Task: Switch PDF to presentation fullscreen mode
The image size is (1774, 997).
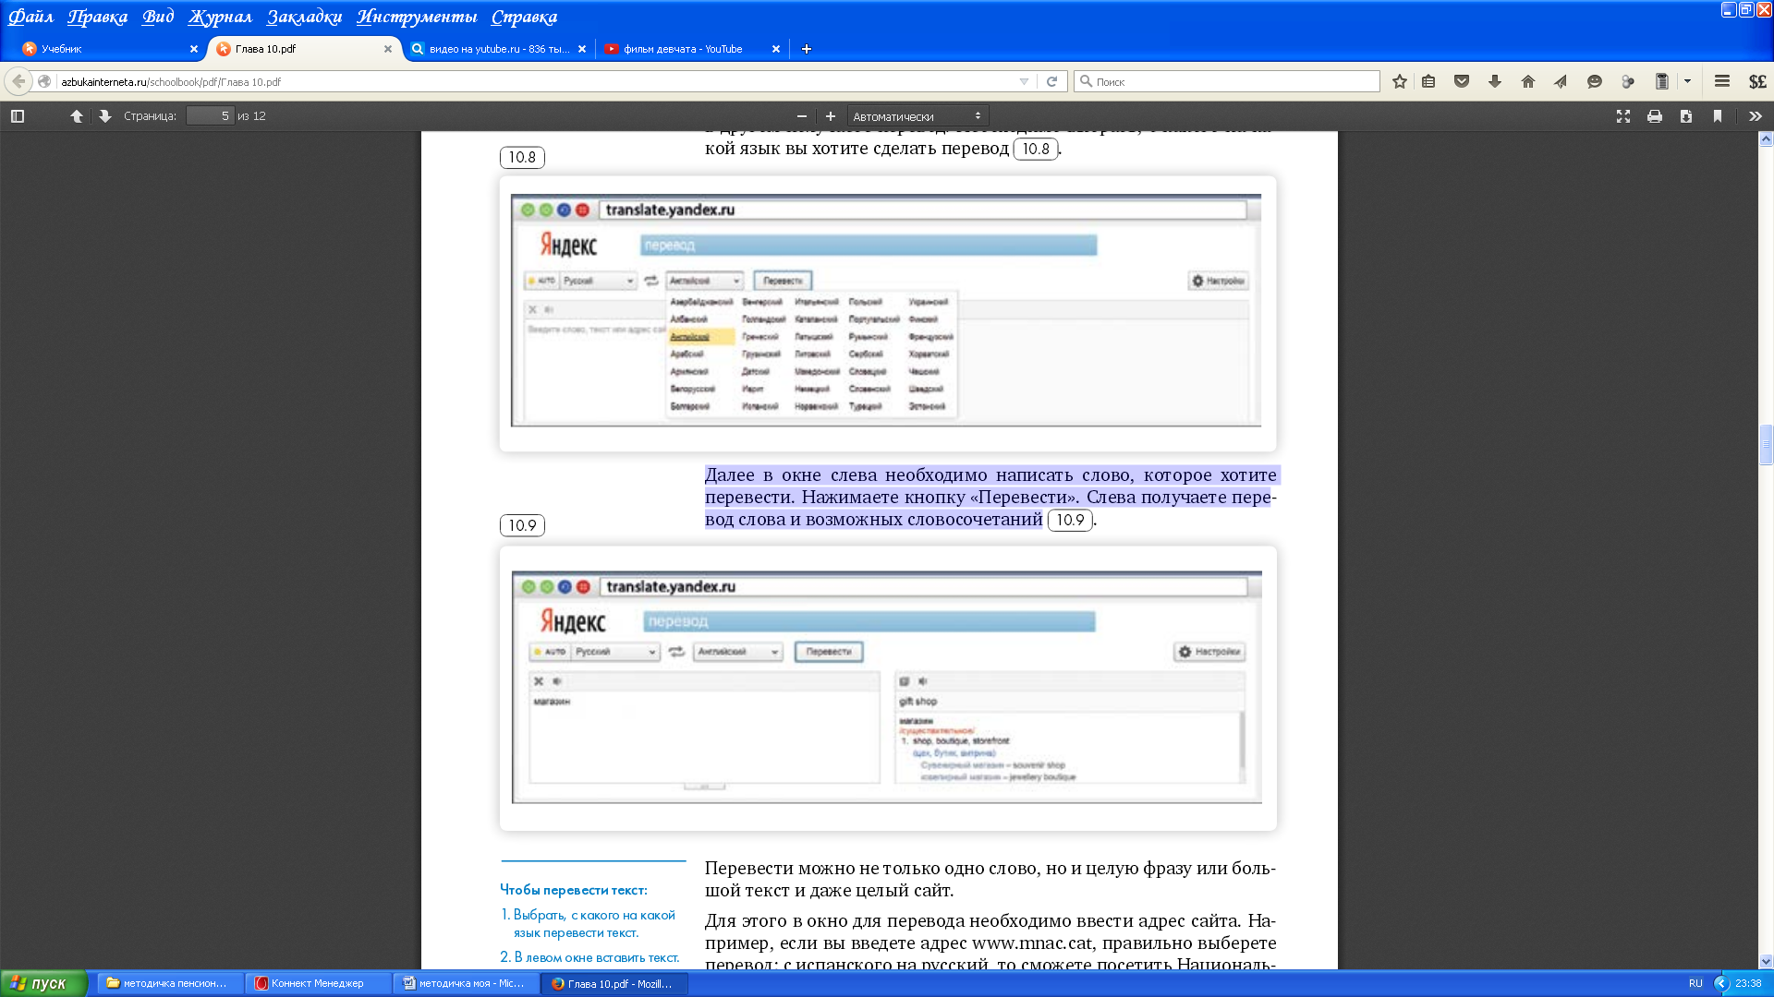Action: [1623, 116]
